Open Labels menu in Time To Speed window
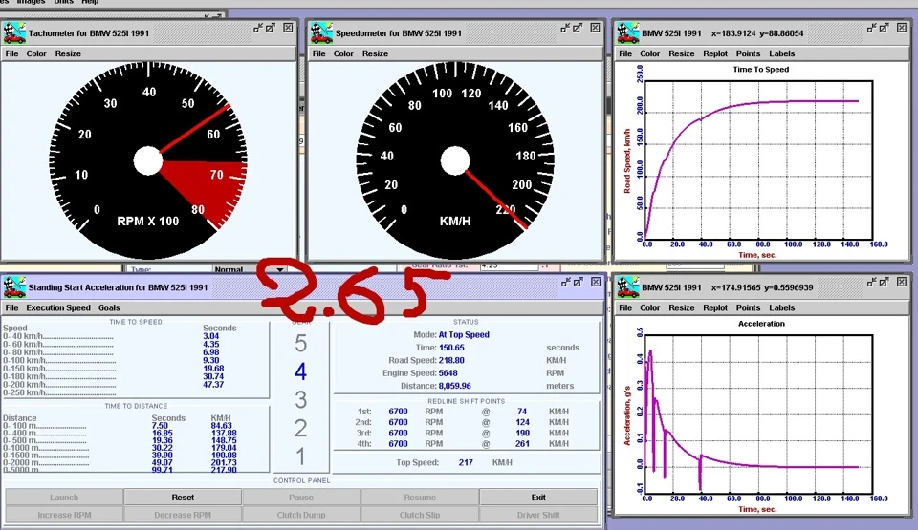This screenshot has width=918, height=530. (x=781, y=53)
